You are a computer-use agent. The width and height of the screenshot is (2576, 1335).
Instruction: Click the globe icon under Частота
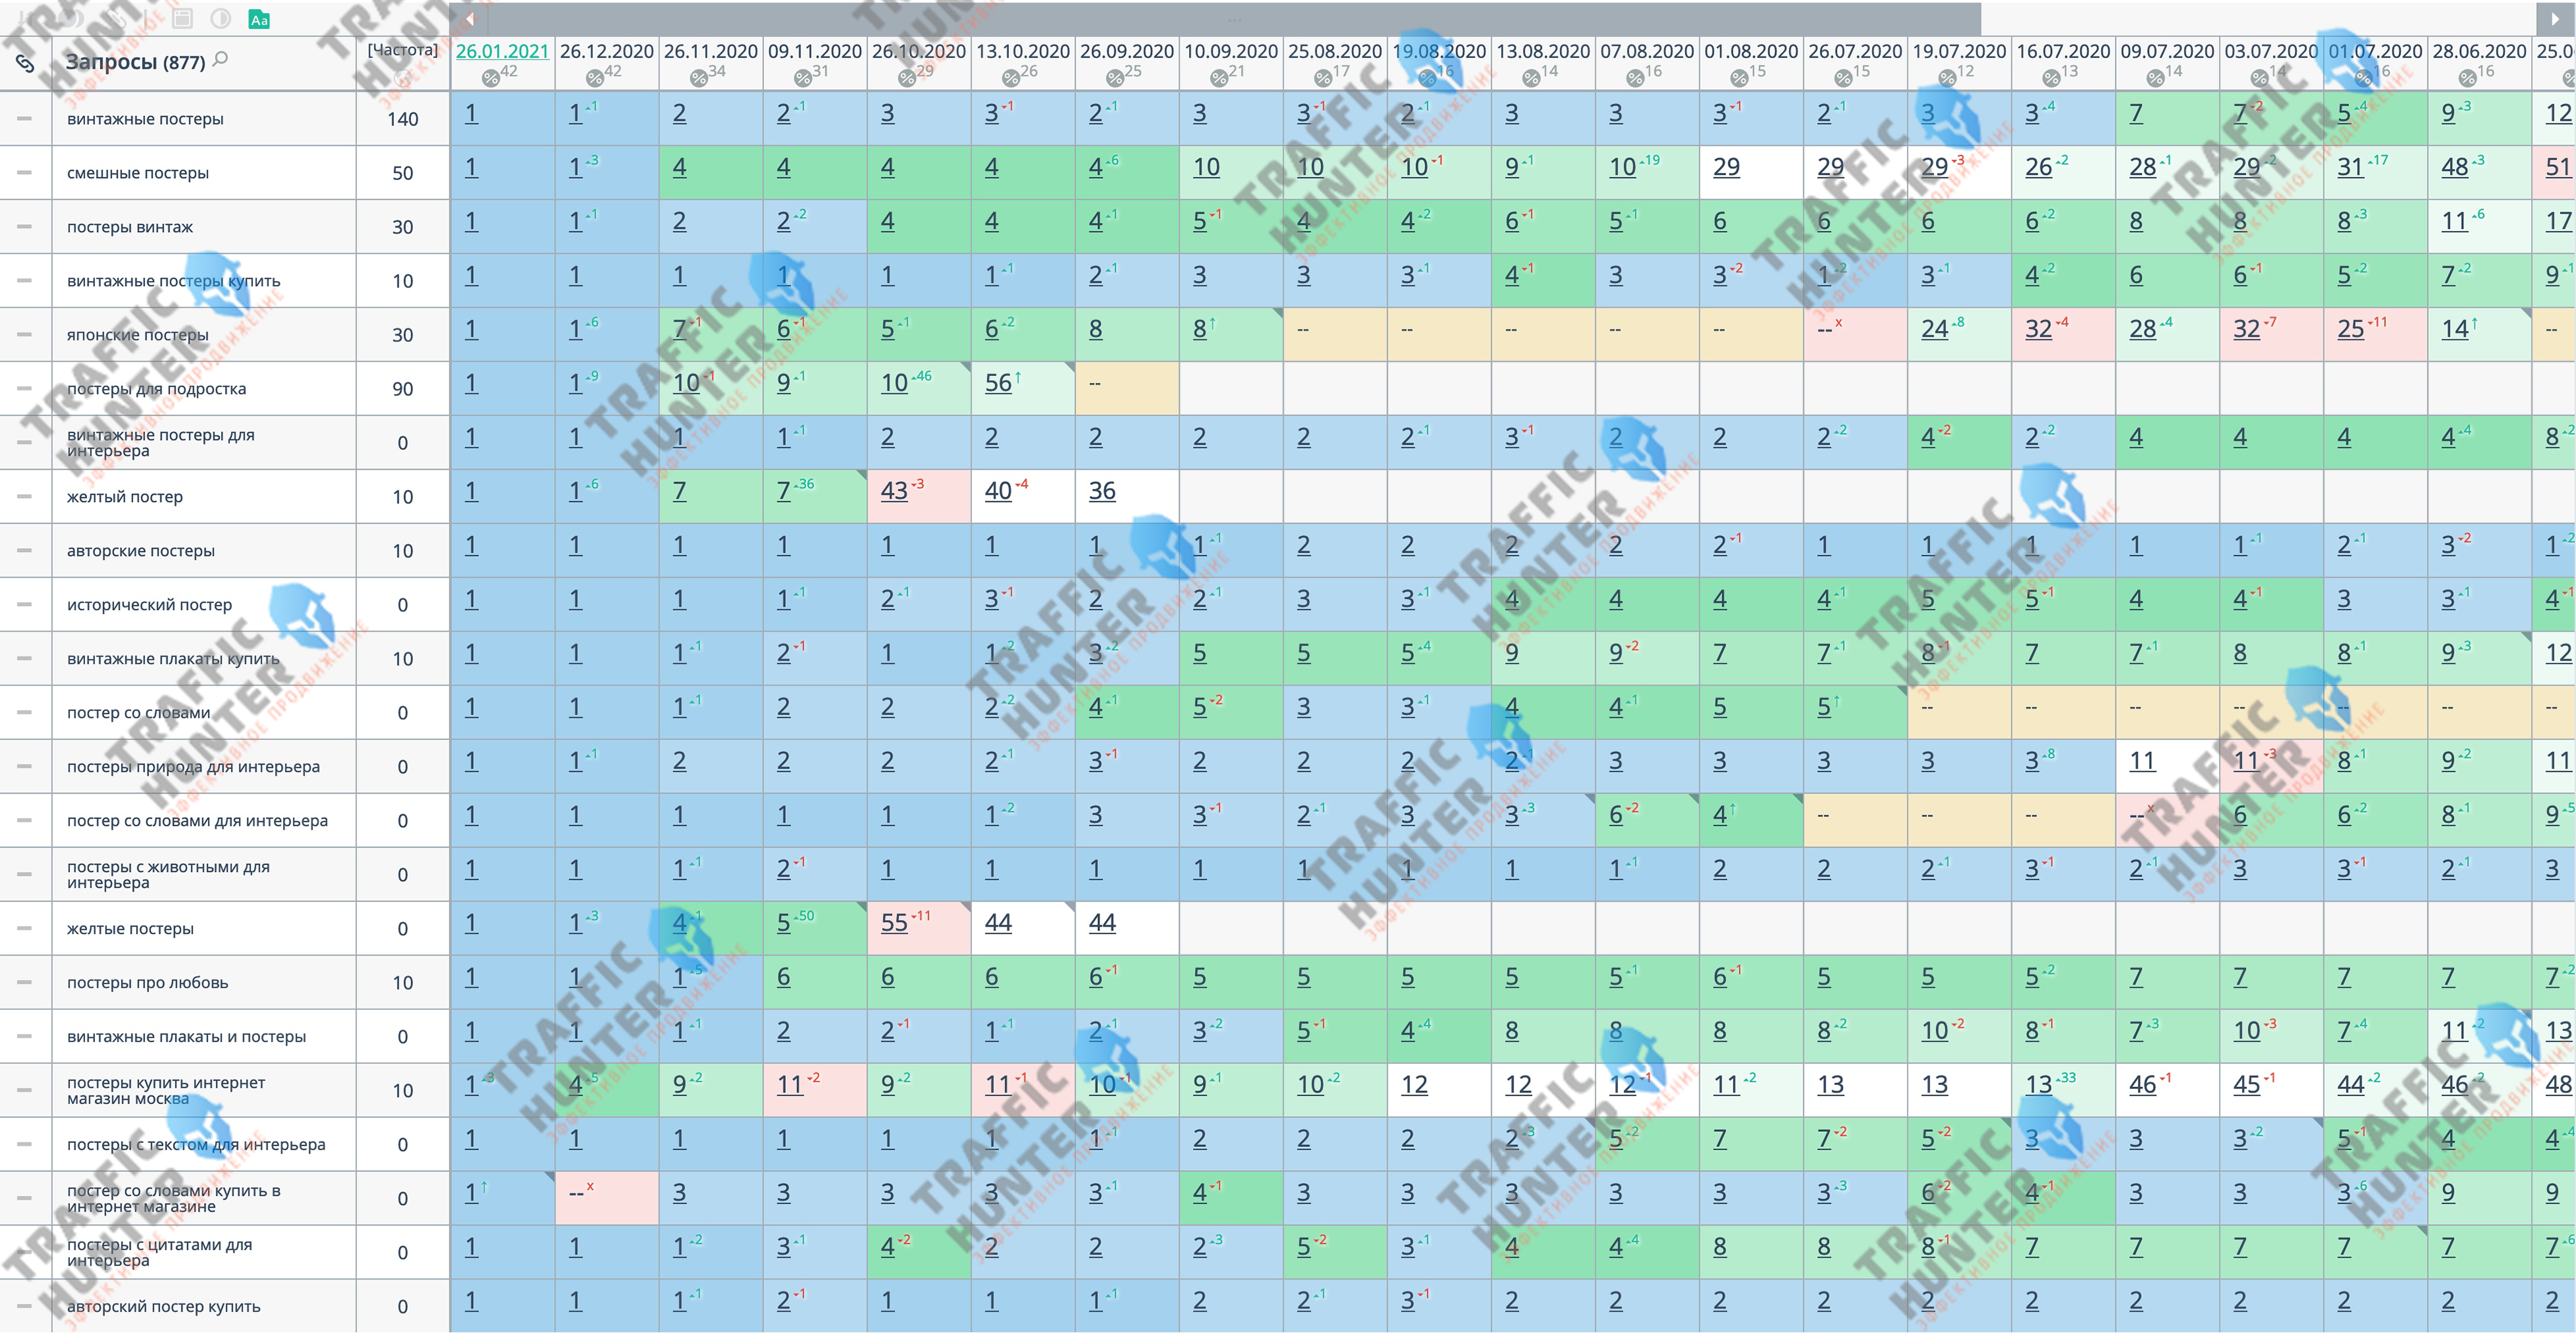tap(403, 79)
